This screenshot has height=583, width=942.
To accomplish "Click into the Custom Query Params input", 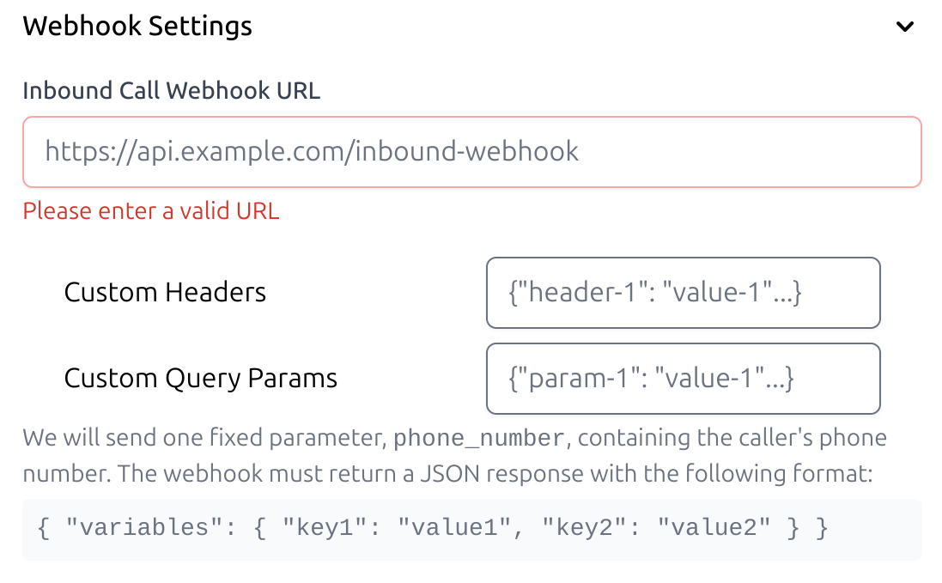I will click(683, 379).
